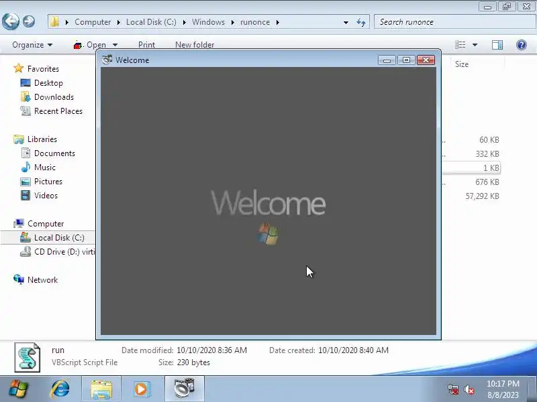Click Date modified value in details pane

click(x=211, y=350)
